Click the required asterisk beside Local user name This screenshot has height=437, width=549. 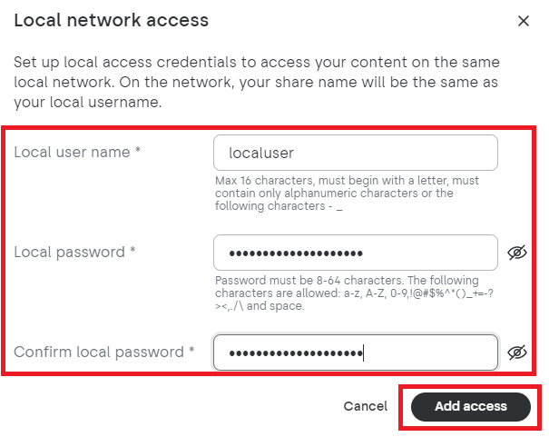coord(138,149)
